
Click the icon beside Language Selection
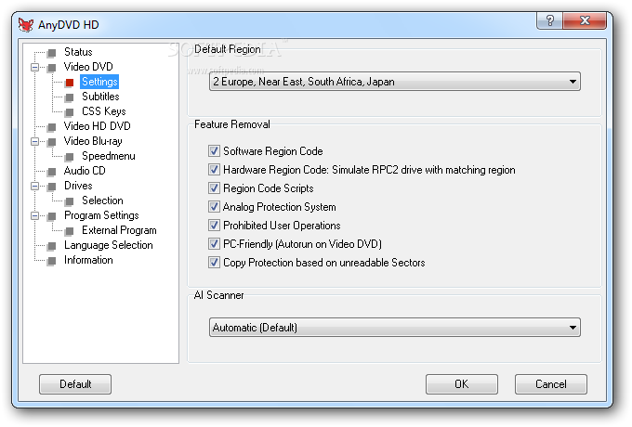tap(52, 246)
